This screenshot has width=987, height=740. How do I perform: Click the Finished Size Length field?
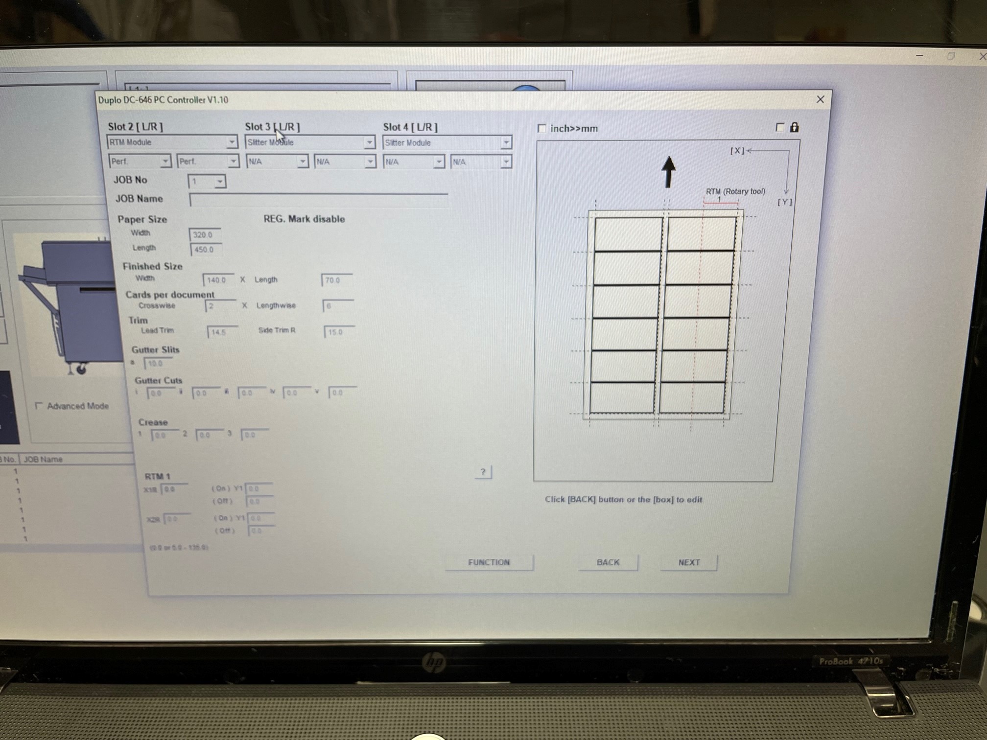click(337, 280)
